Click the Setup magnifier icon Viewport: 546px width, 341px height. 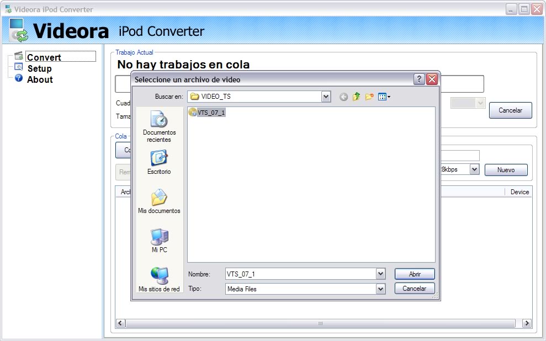(x=18, y=67)
